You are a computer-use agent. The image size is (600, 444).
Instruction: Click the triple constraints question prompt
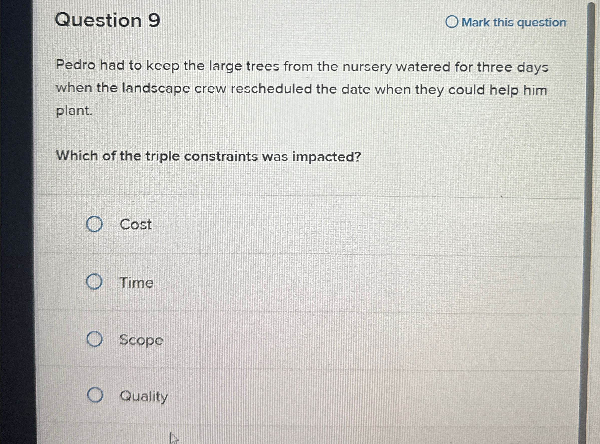(x=208, y=156)
